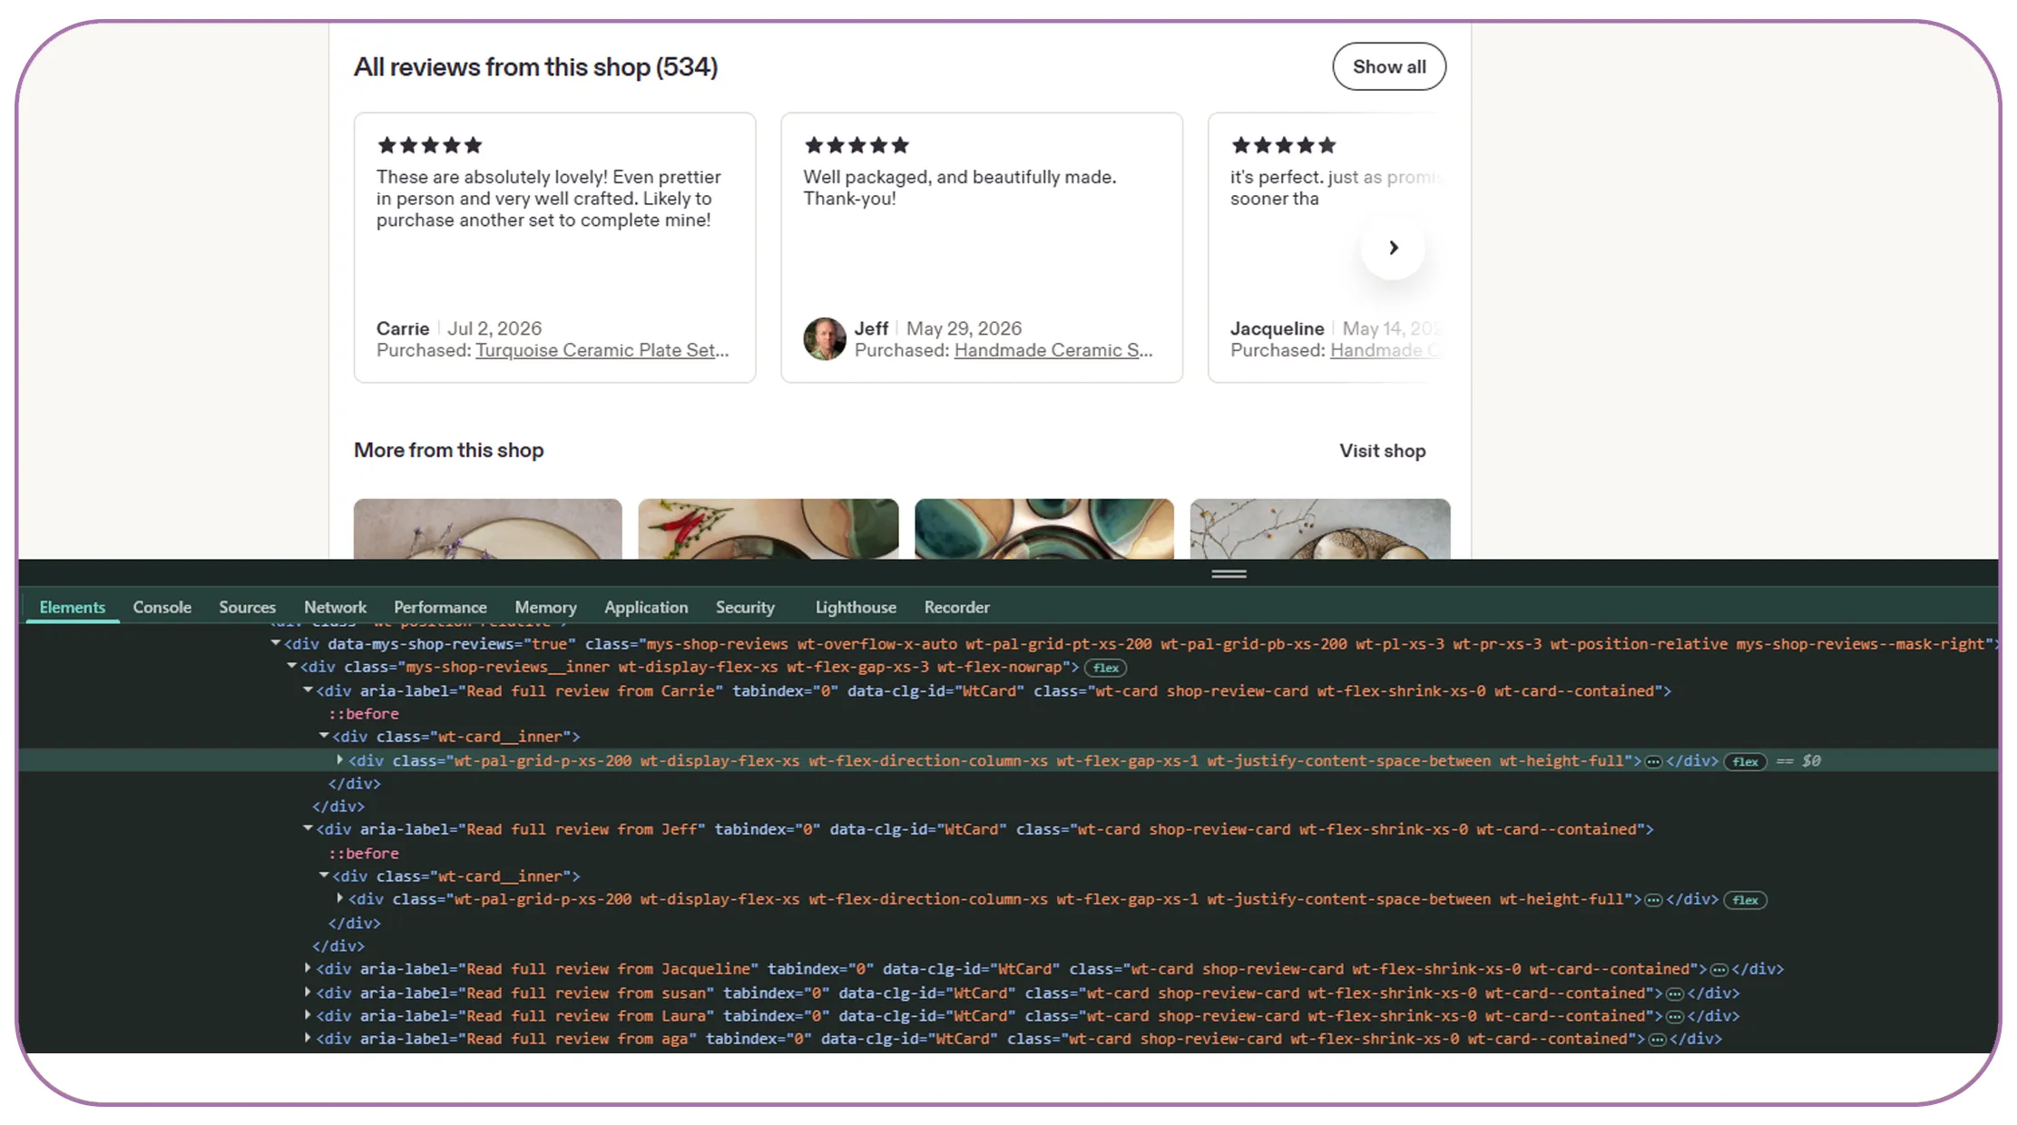Click reviewer name Jacqueline

(1277, 328)
